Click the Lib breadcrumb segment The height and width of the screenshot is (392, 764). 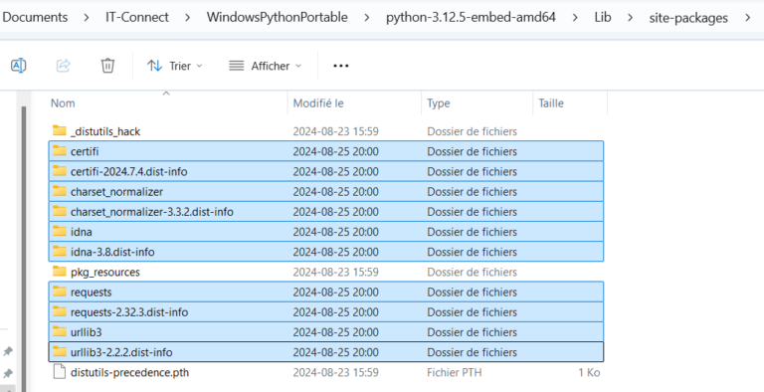[602, 18]
